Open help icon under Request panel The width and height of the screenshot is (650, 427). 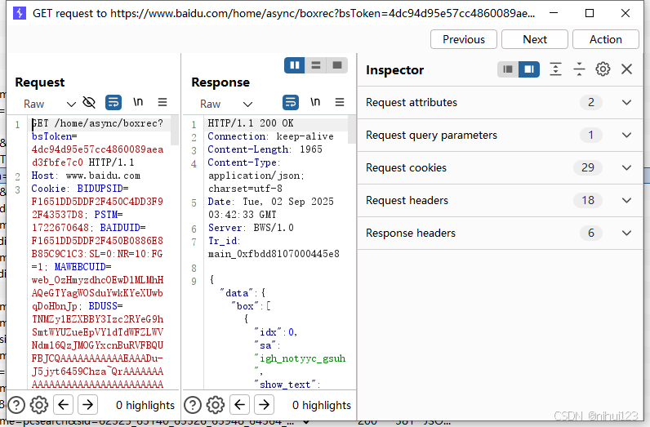point(16,405)
